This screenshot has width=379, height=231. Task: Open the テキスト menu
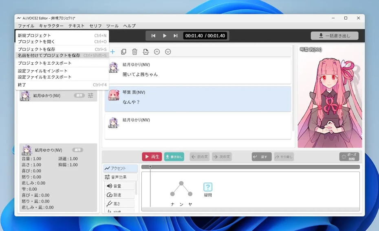tap(76, 26)
